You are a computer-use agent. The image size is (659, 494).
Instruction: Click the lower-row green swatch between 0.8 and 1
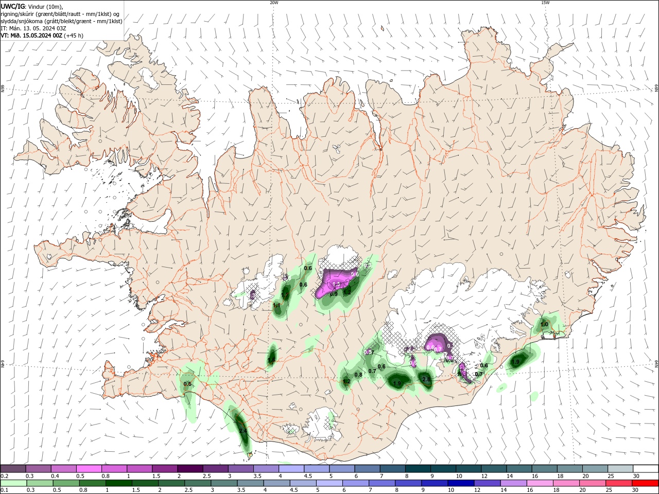point(92,483)
